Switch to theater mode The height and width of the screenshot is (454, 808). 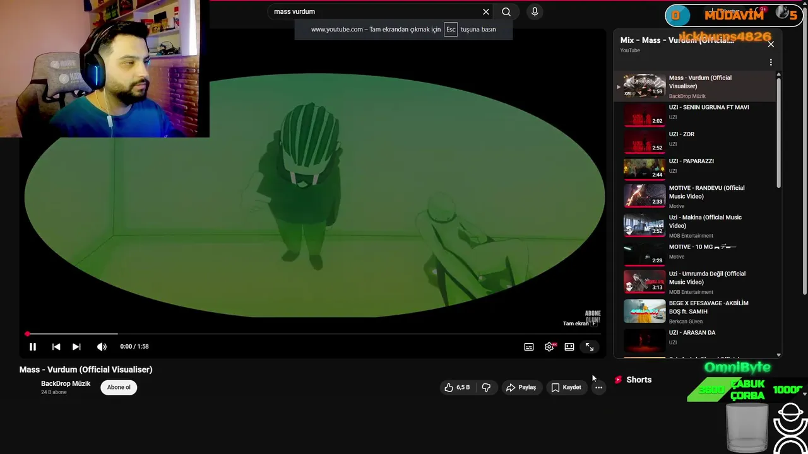point(569,347)
